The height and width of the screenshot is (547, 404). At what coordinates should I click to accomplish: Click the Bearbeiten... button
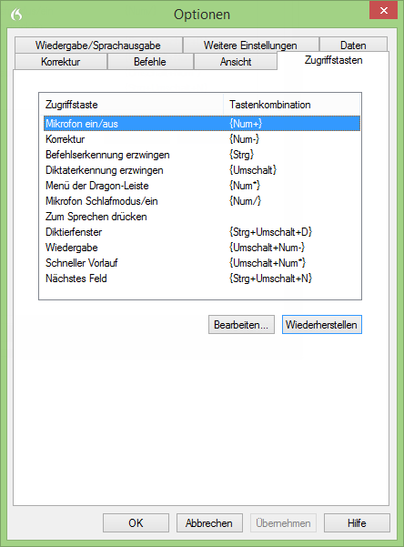point(241,324)
